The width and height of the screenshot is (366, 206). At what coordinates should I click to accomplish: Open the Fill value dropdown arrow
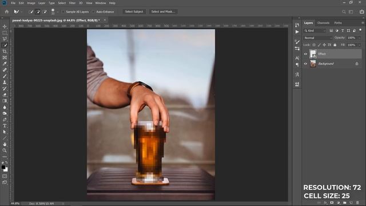[x=359, y=45]
